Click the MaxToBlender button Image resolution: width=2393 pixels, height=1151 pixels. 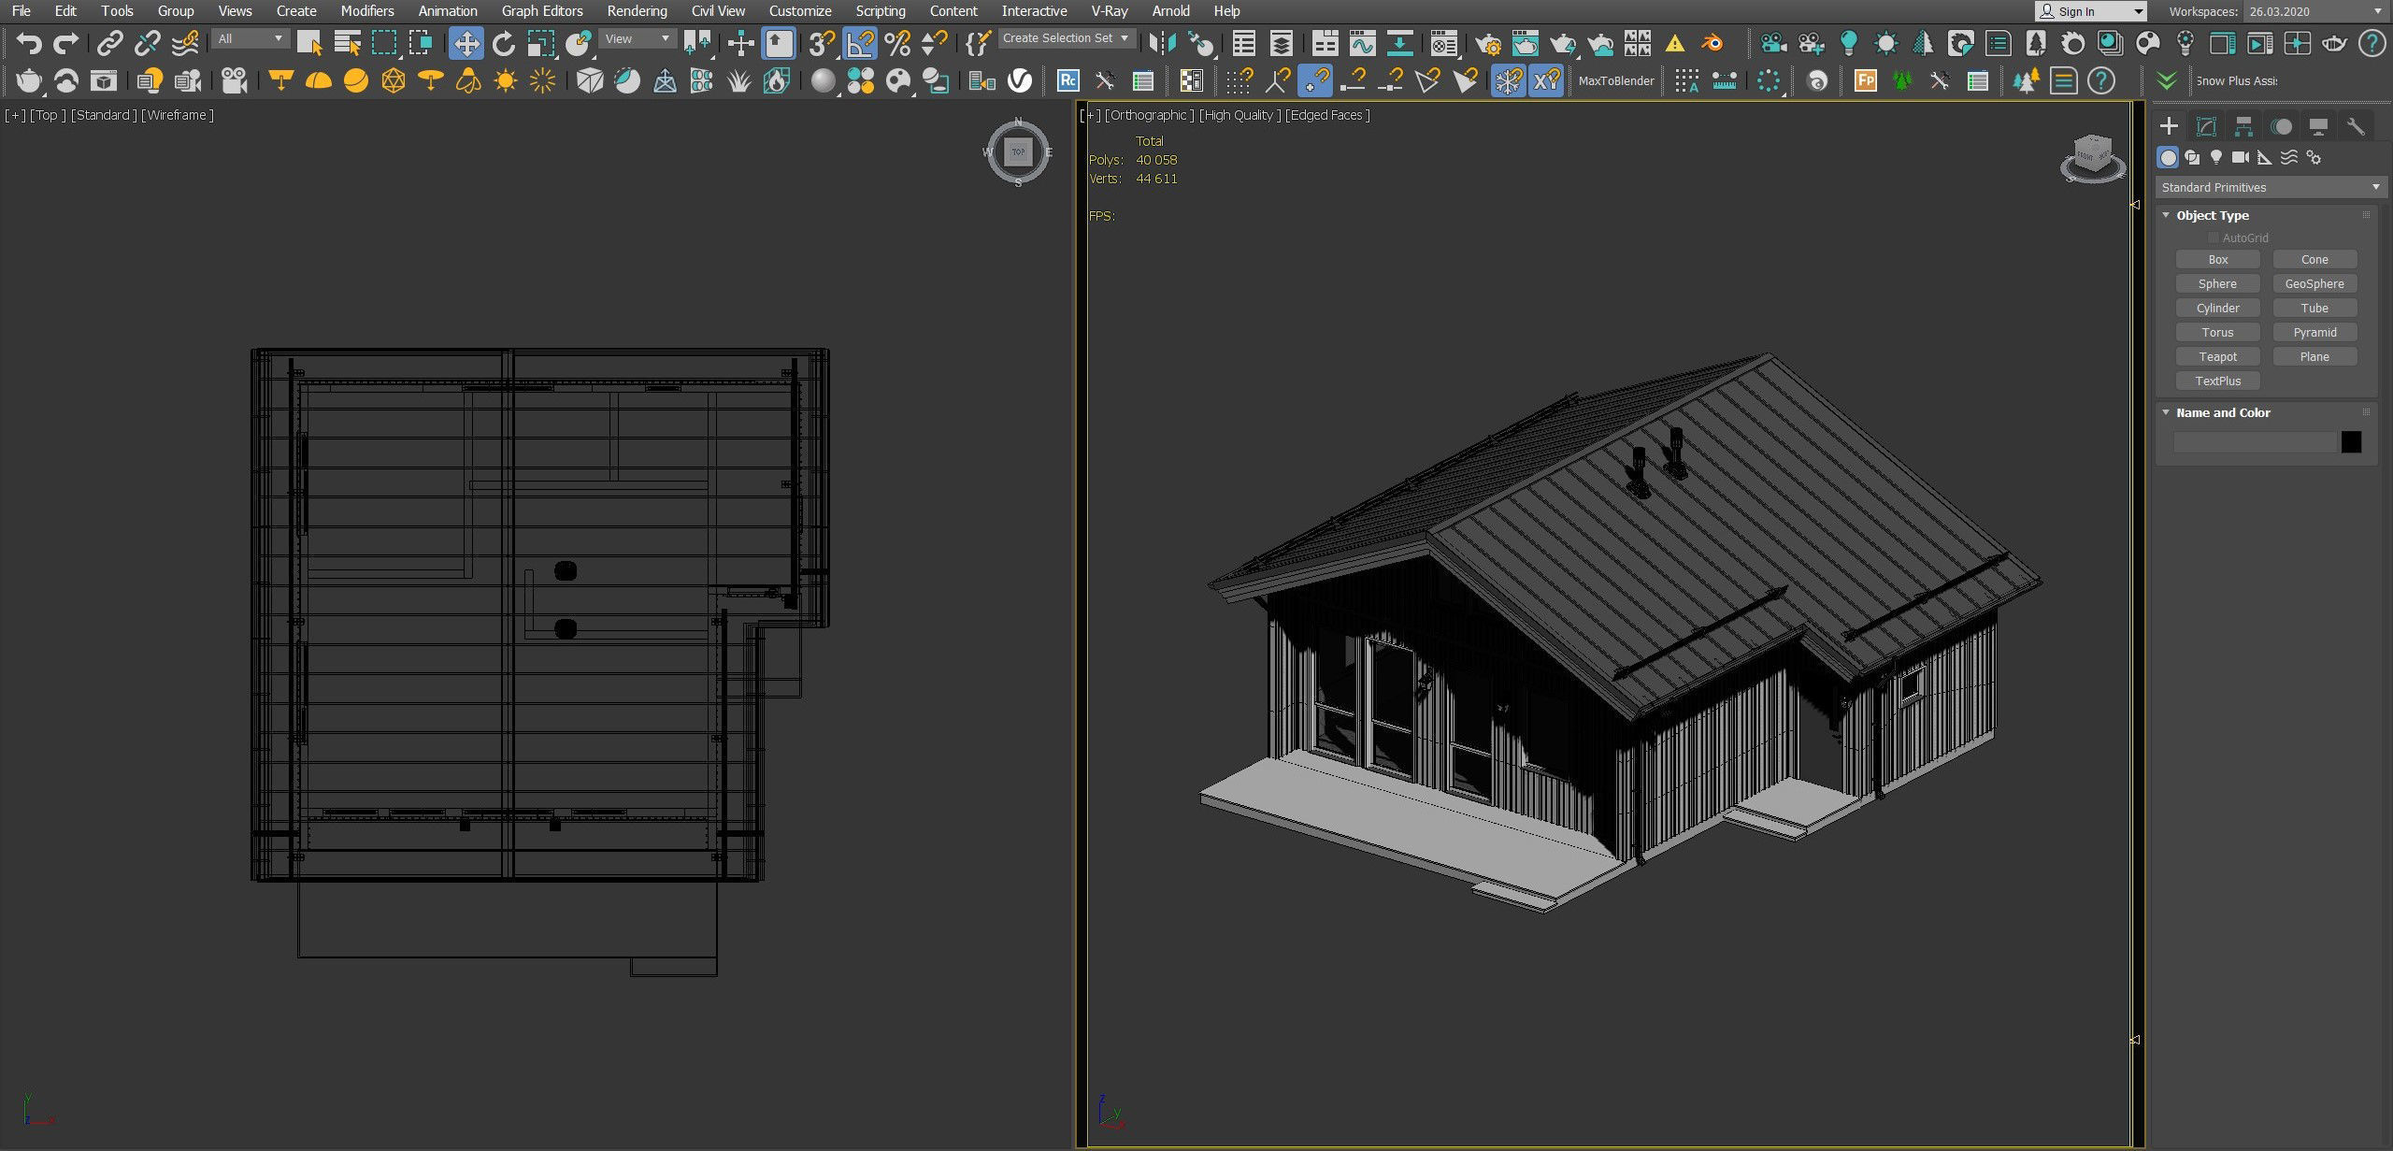pyautogui.click(x=1616, y=81)
